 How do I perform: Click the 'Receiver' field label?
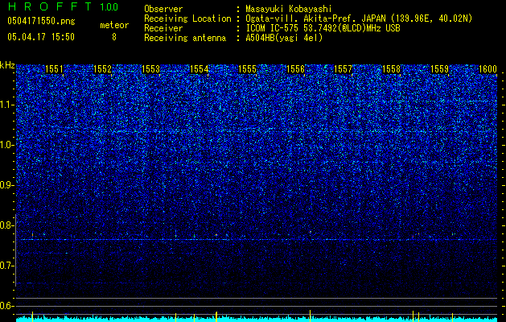(x=163, y=28)
